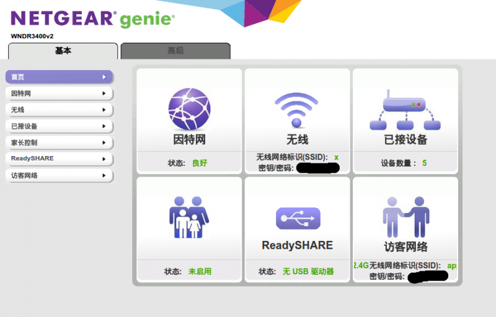Viewport: 496px width, 317px height.
Task: Click the device count value 5
Action: pos(424,163)
